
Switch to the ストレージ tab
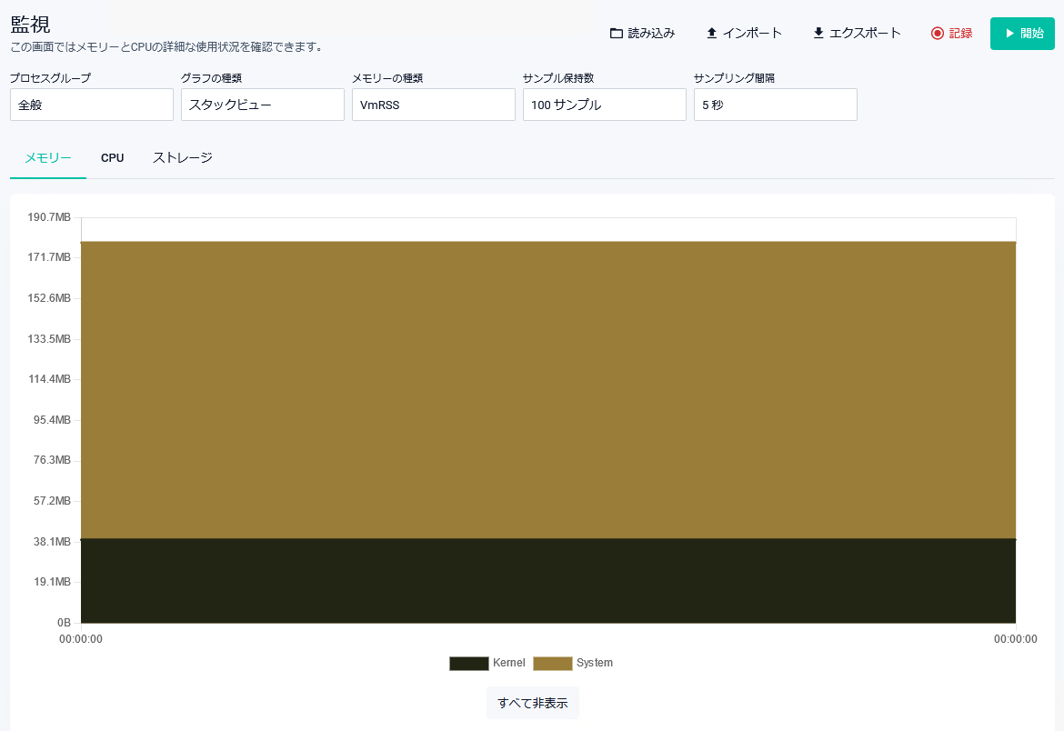click(x=183, y=158)
